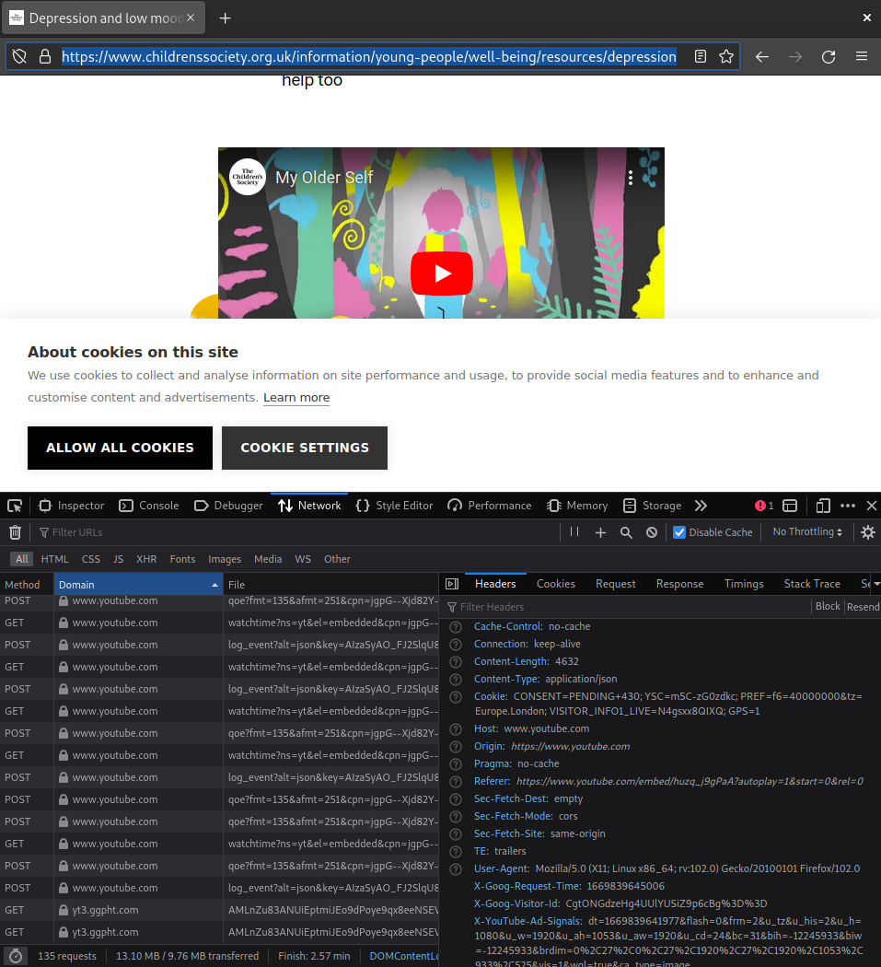Sort by the Method column header

tap(27, 584)
